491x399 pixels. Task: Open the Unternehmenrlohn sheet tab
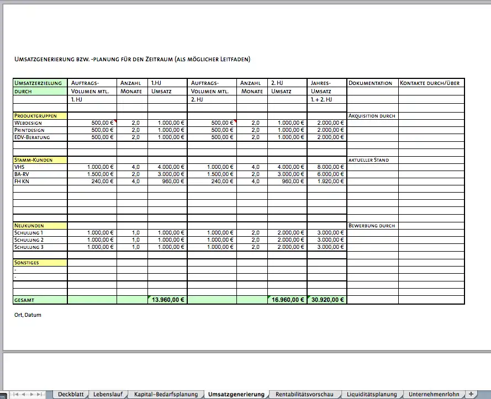pyautogui.click(x=434, y=394)
